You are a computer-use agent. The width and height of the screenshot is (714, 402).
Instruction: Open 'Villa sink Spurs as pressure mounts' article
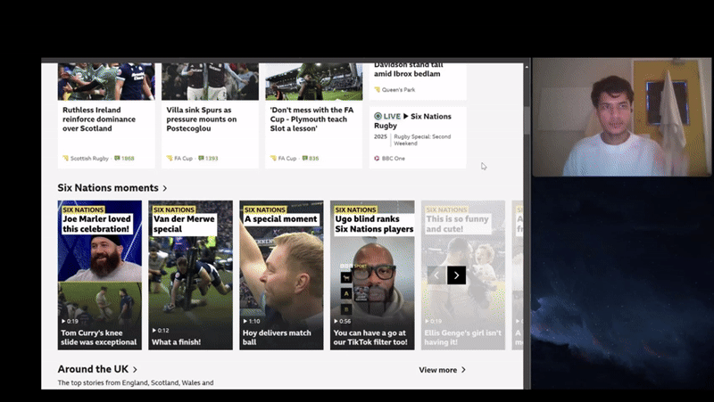pos(202,119)
